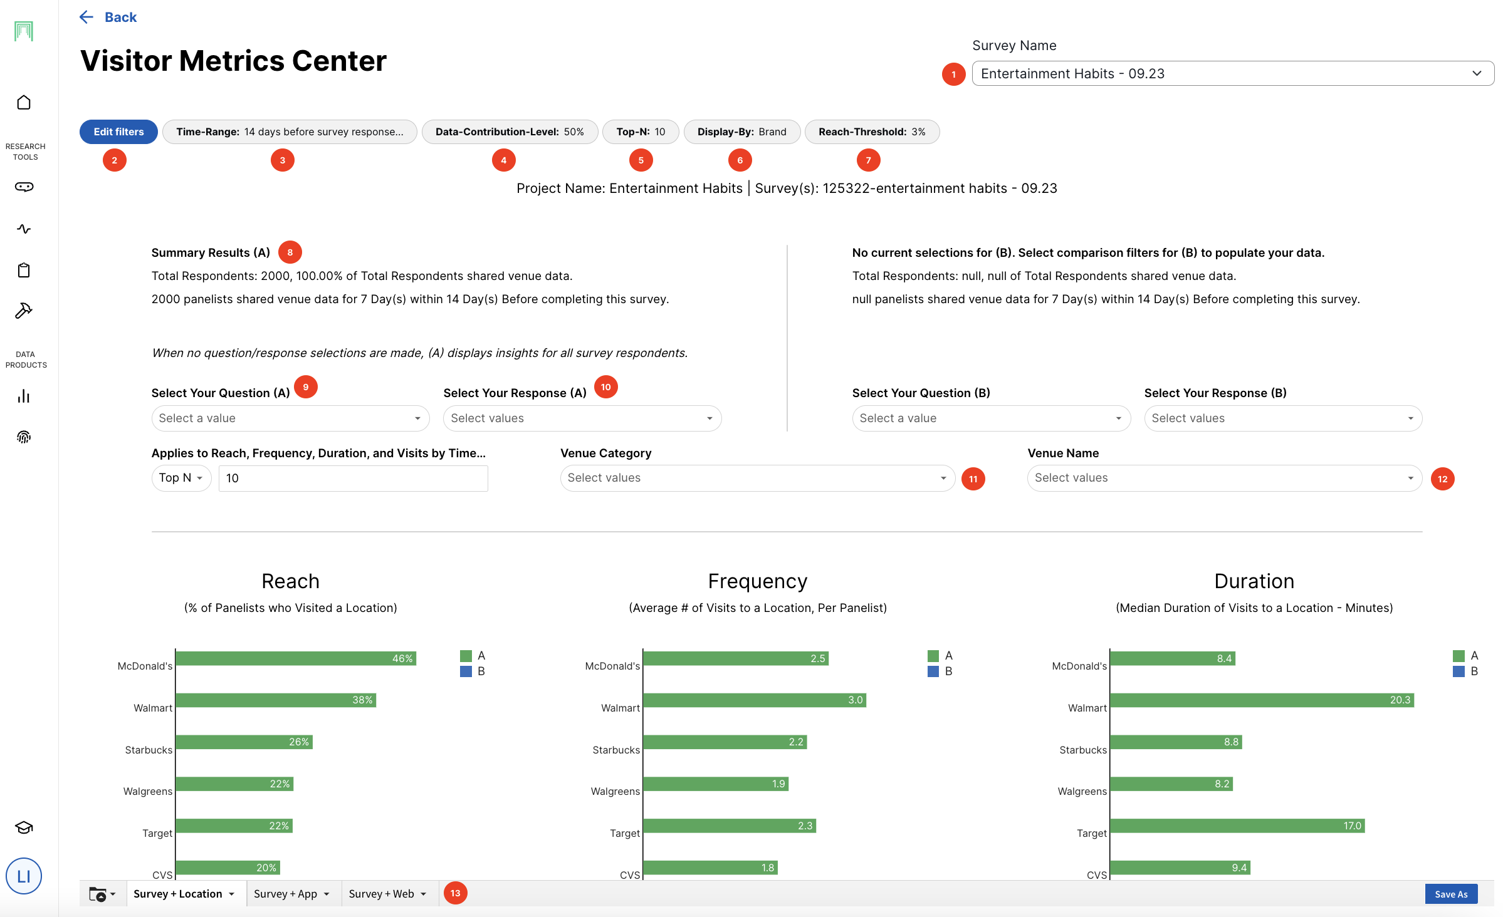Open the Venue Category dropdown
The height and width of the screenshot is (917, 1503).
757,478
